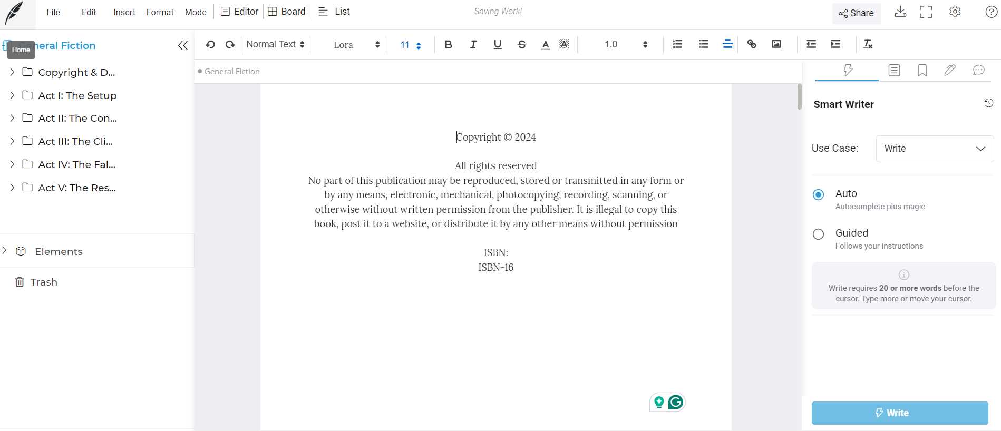Insert a numbered list

click(x=678, y=44)
